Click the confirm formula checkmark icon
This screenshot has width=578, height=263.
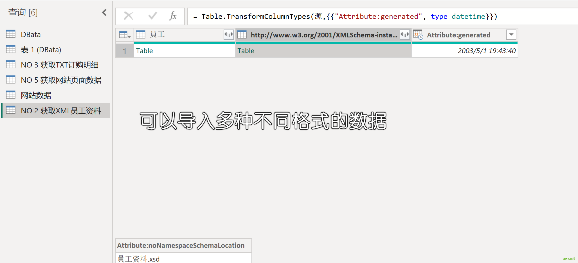[x=152, y=16]
